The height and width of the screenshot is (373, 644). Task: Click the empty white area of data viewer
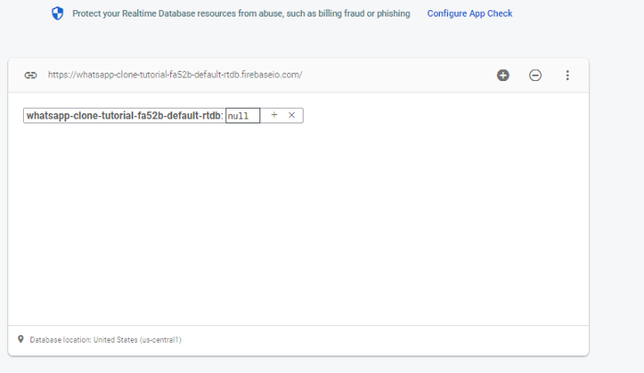[294, 230]
